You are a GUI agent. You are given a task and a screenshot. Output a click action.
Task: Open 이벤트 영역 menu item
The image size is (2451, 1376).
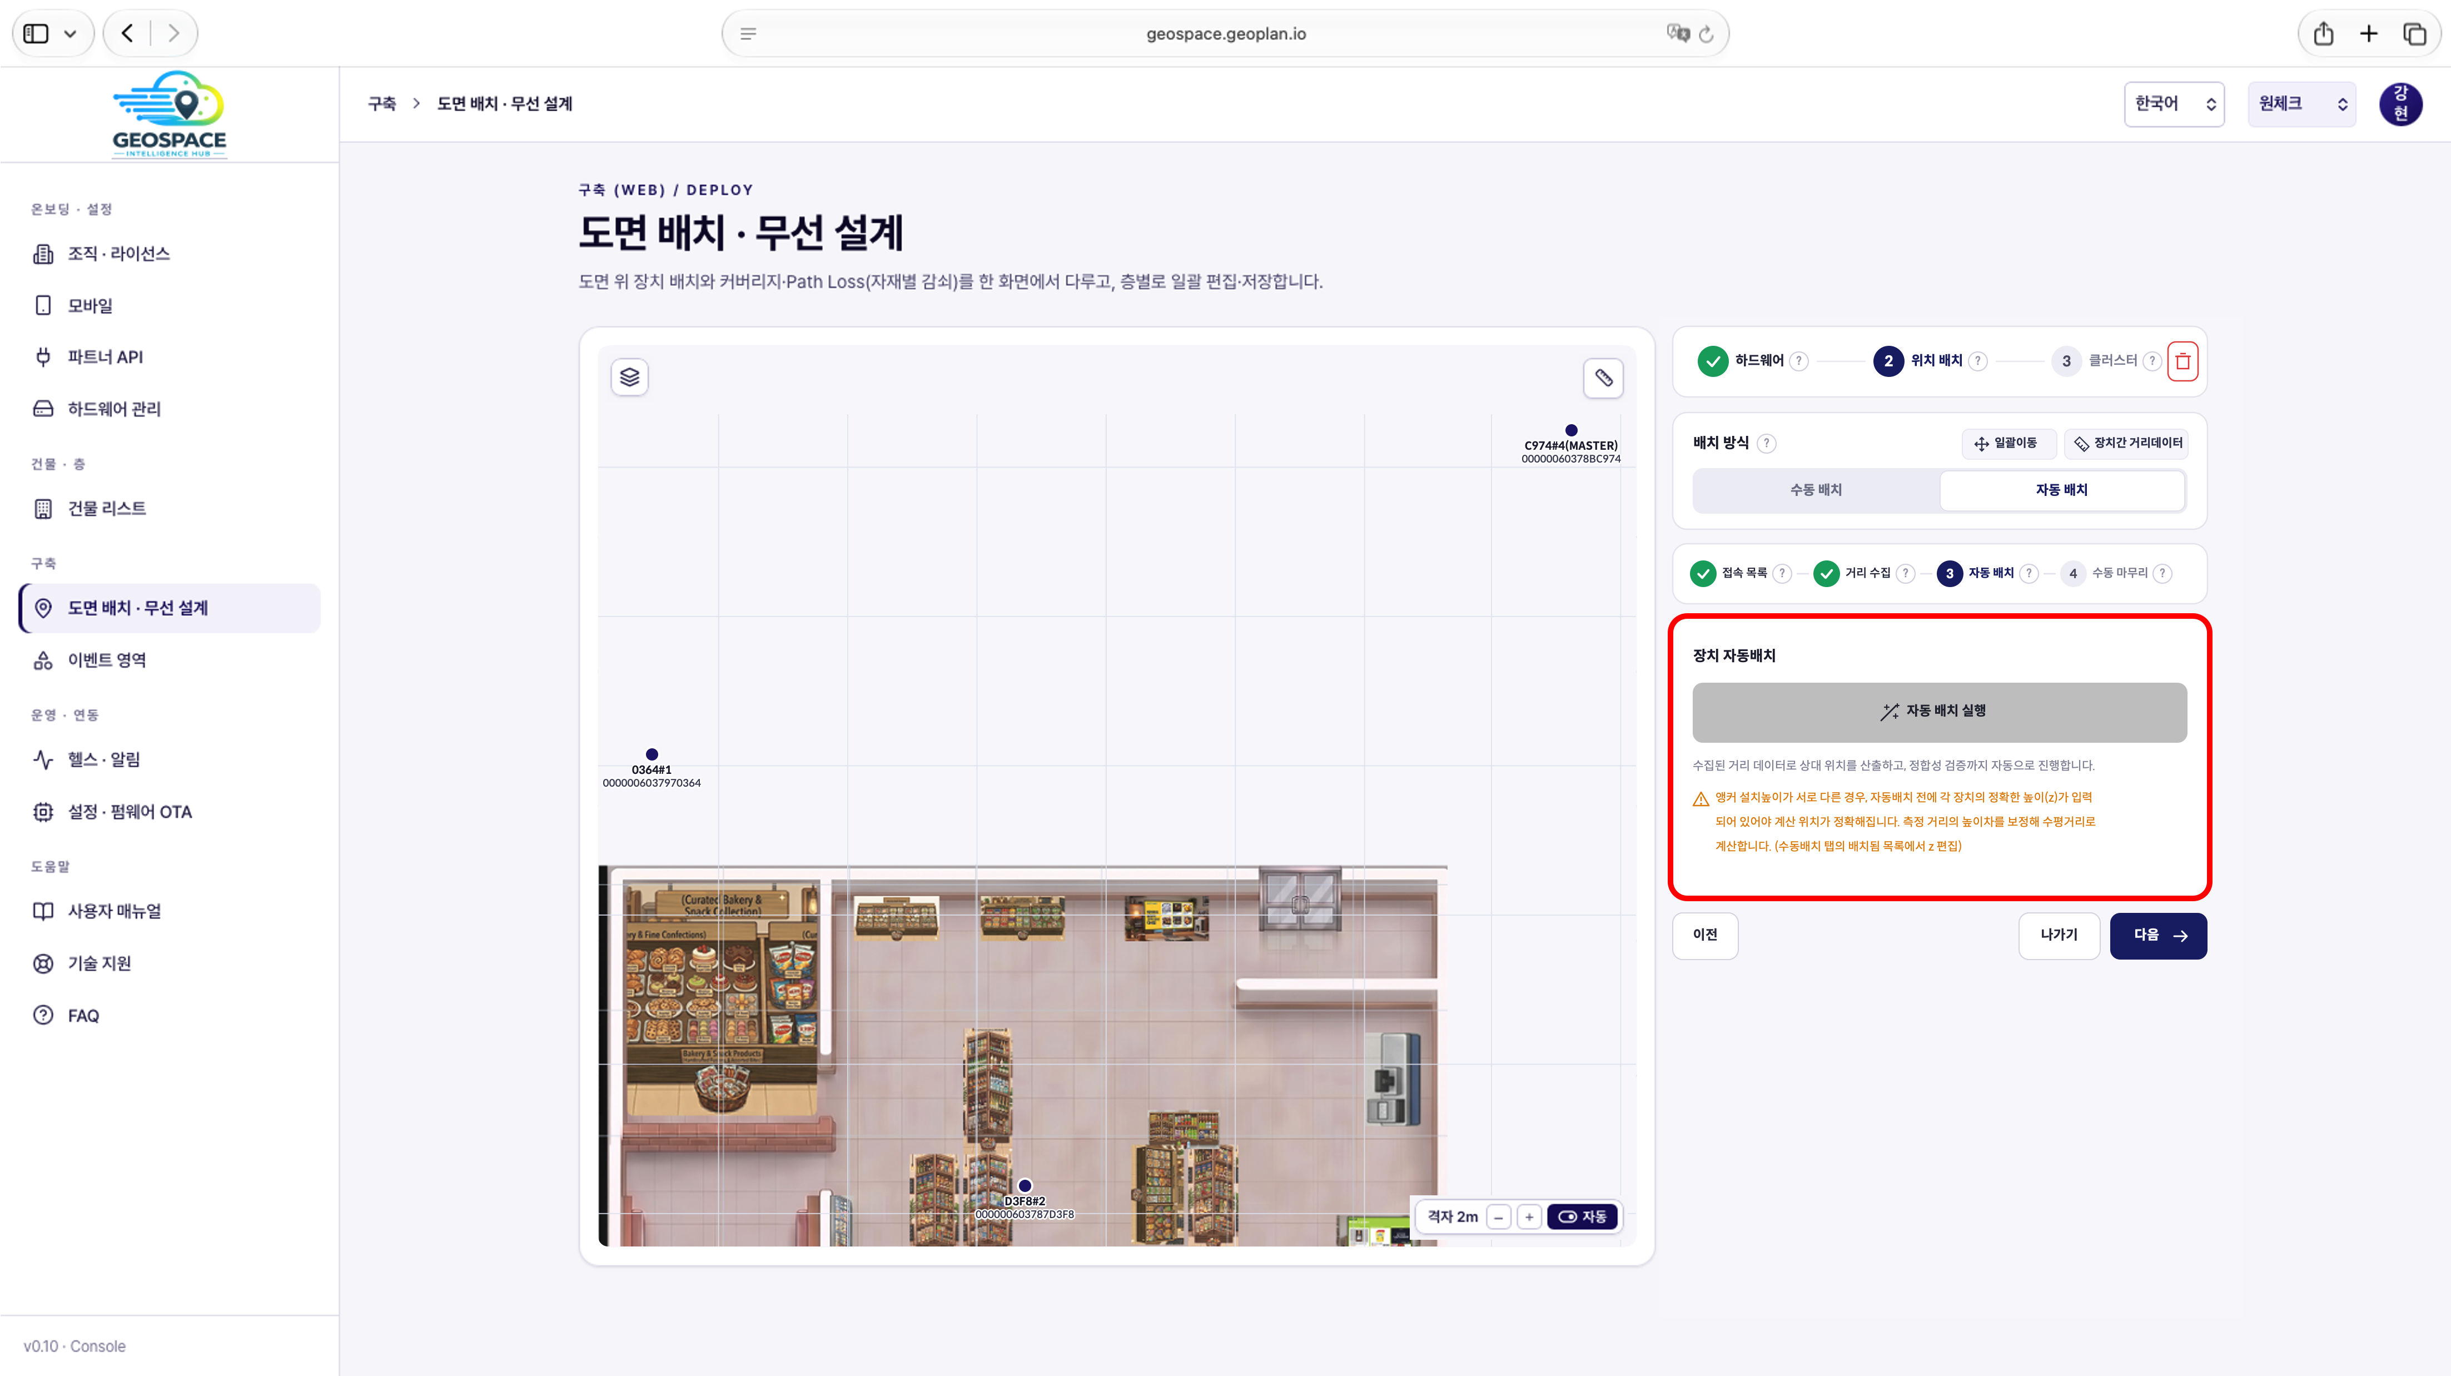coord(170,660)
